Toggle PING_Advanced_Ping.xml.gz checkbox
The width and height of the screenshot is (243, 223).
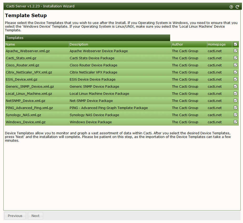click(235, 108)
